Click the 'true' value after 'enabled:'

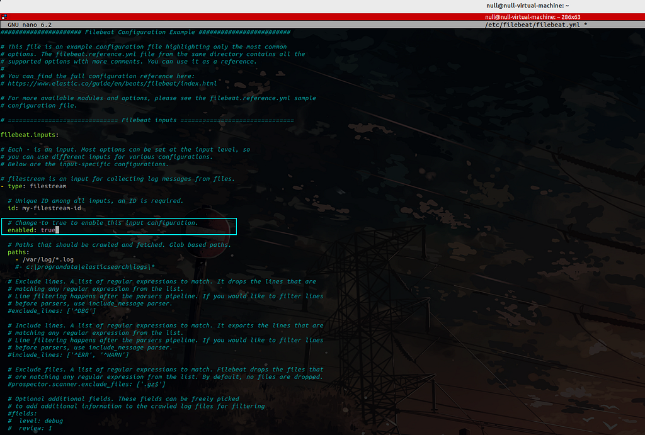click(x=48, y=230)
